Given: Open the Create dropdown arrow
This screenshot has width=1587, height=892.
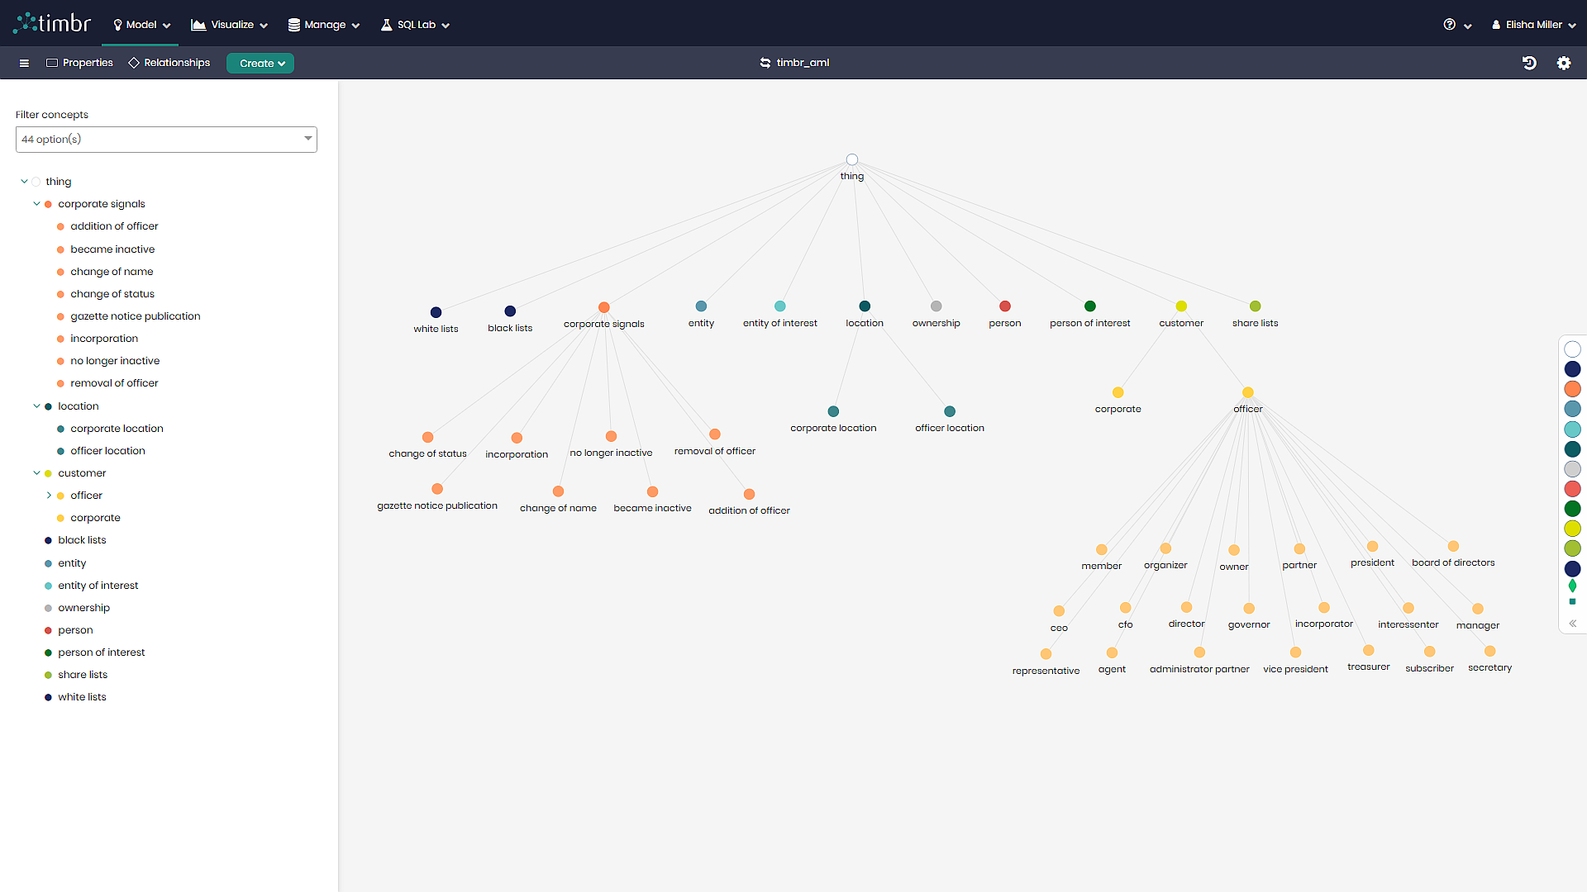Looking at the screenshot, I should point(280,63).
